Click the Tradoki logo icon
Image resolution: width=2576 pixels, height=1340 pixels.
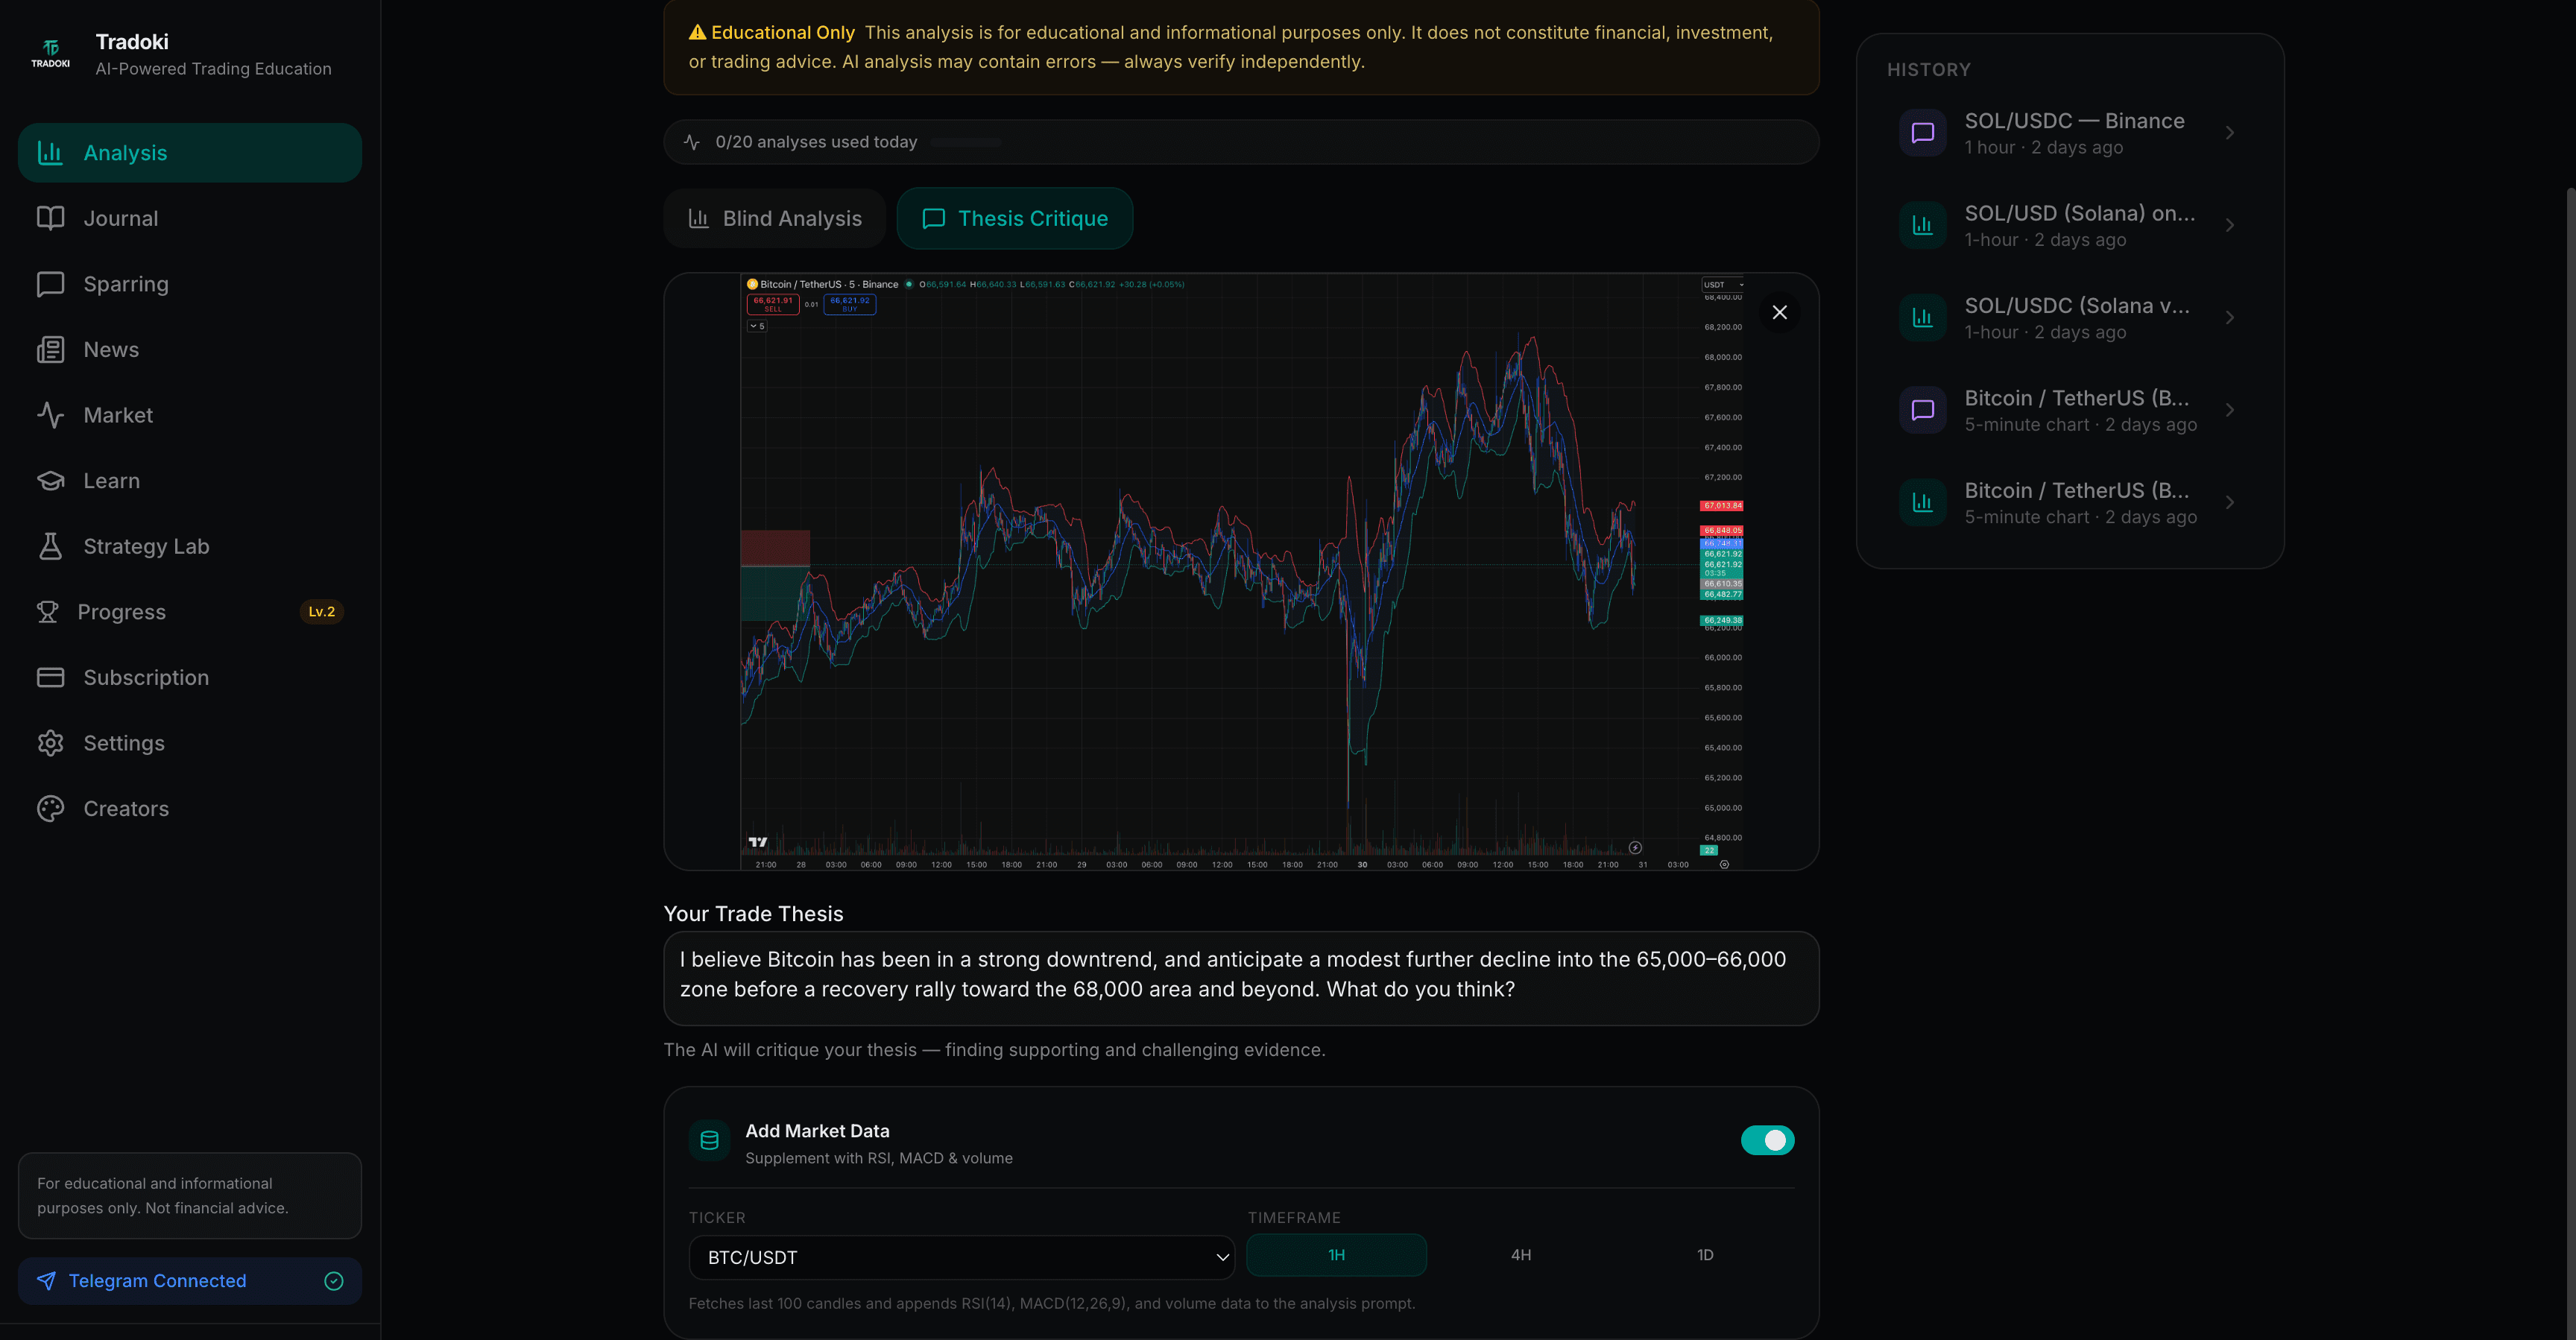(50, 53)
